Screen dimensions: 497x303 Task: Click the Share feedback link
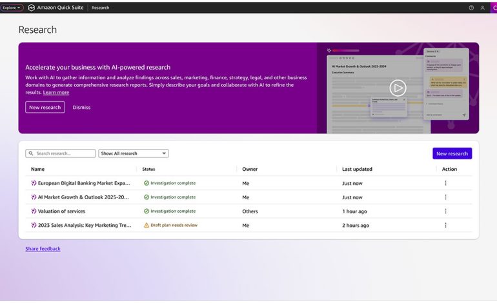(x=43, y=249)
